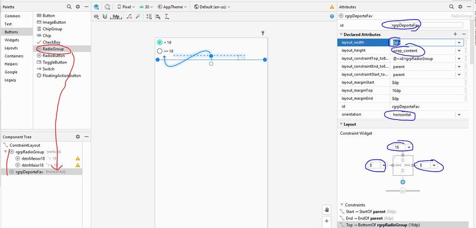
Task: Select the "Start → StartOf parent" constraint
Action: click(x=371, y=211)
